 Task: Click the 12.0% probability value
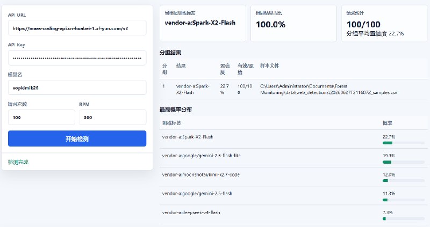[x=389, y=174]
